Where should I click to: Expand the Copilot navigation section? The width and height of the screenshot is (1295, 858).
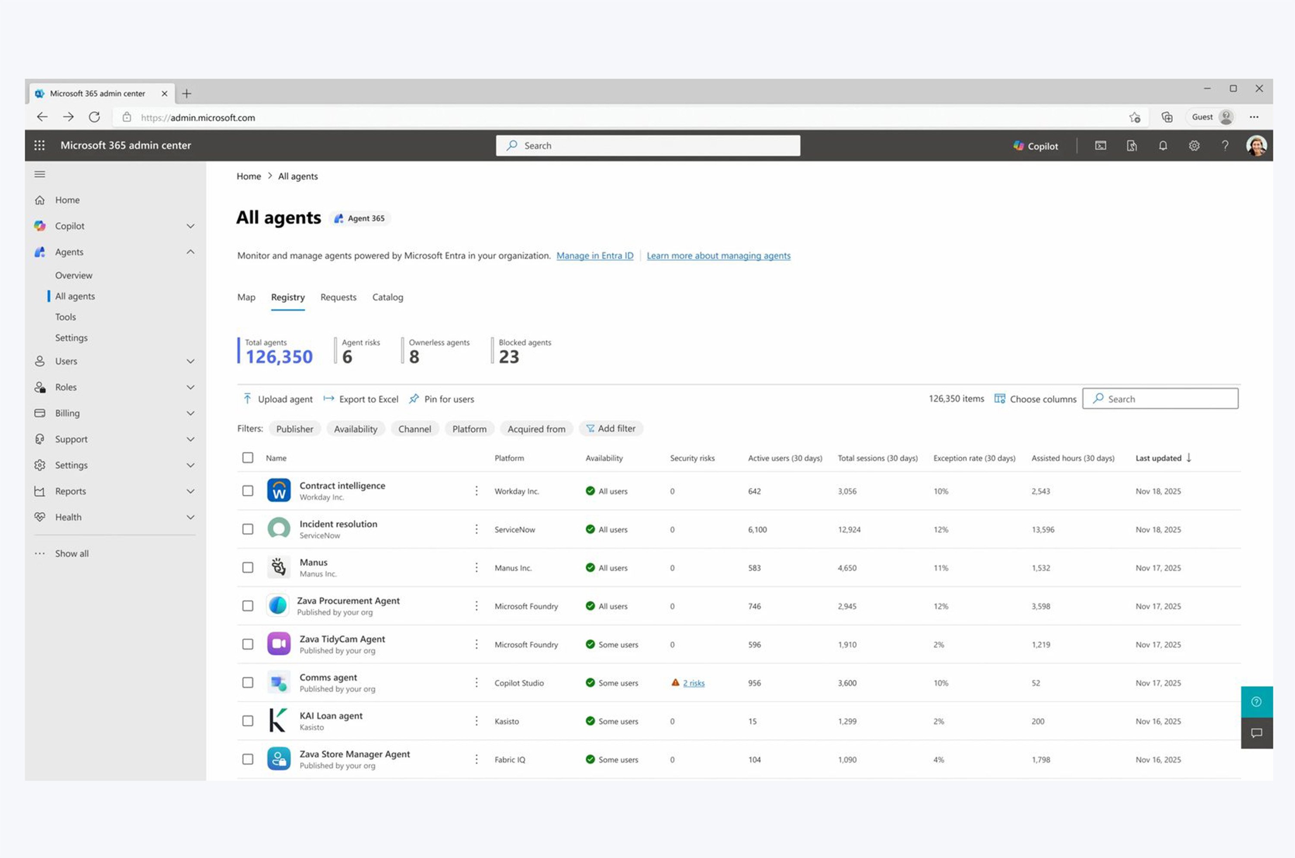click(x=190, y=226)
